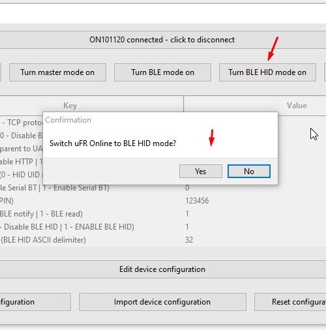The width and height of the screenshot is (326, 330).
Task: Select the ENABLE BLE HID row
Action: click(163, 227)
